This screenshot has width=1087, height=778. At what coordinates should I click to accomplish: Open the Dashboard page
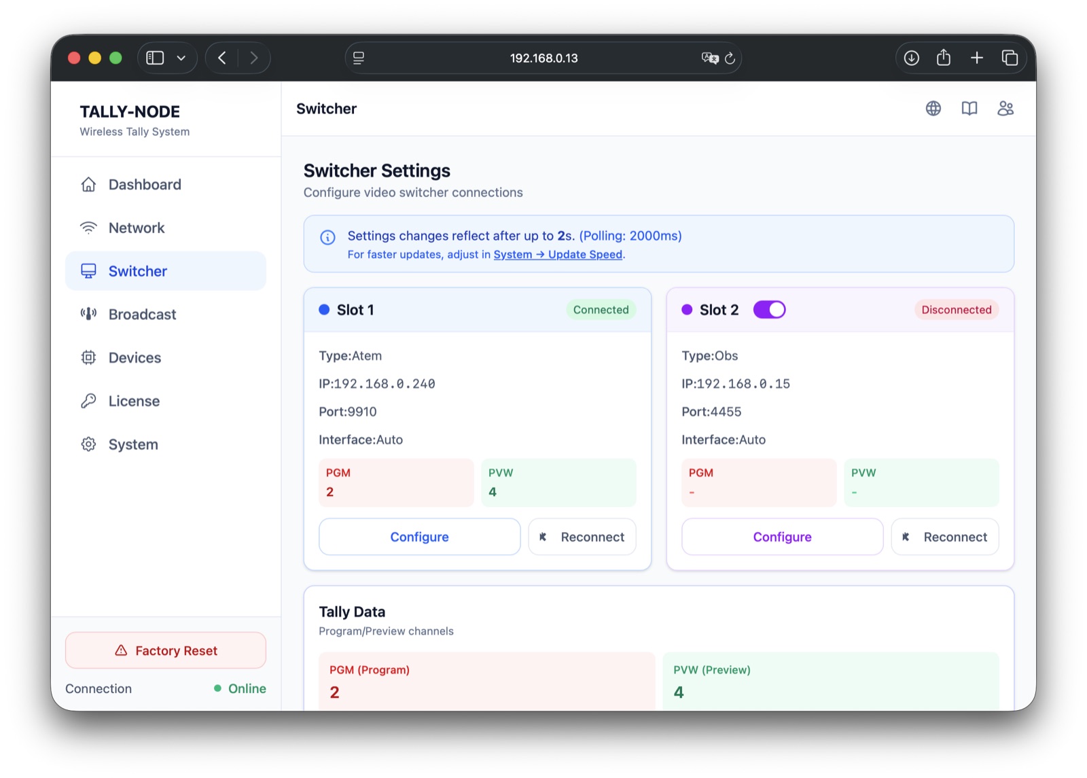(x=166, y=185)
